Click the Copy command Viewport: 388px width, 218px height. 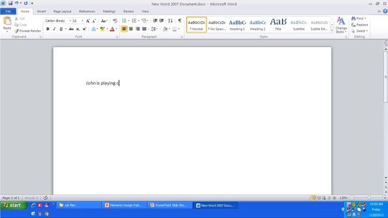pyautogui.click(x=21, y=25)
